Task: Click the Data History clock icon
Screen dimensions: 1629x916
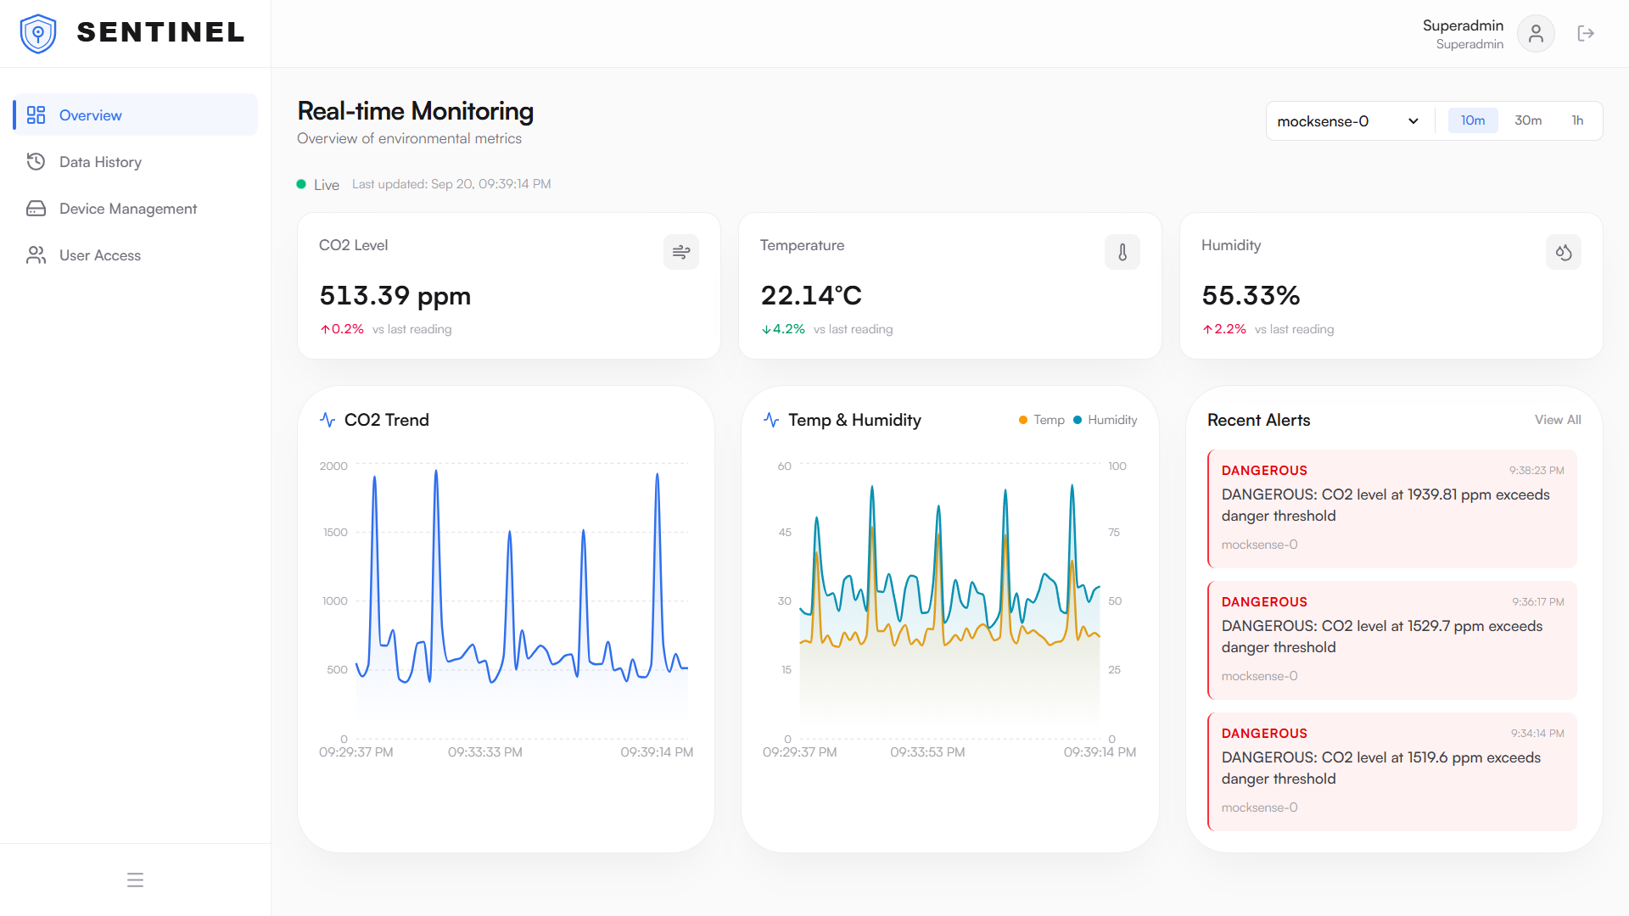Action: (x=36, y=161)
